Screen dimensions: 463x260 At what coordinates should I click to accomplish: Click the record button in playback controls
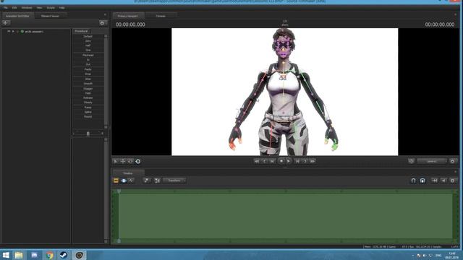[x=281, y=161]
